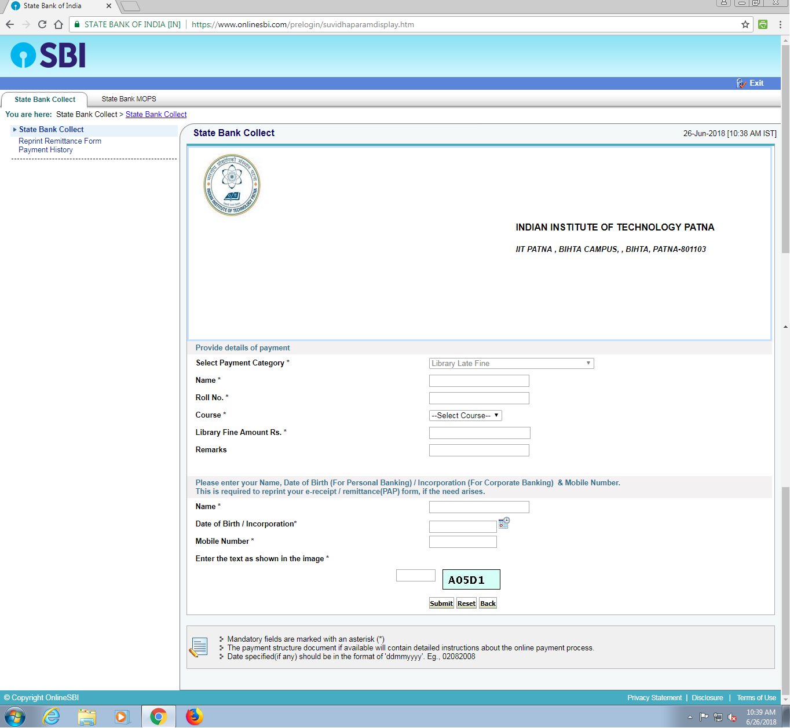The width and height of the screenshot is (790, 728).
Task: Open Windows Start menu
Action: click(14, 717)
